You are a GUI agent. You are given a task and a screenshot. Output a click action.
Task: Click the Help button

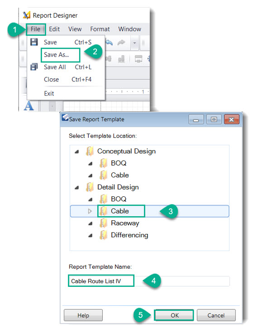click(x=83, y=315)
